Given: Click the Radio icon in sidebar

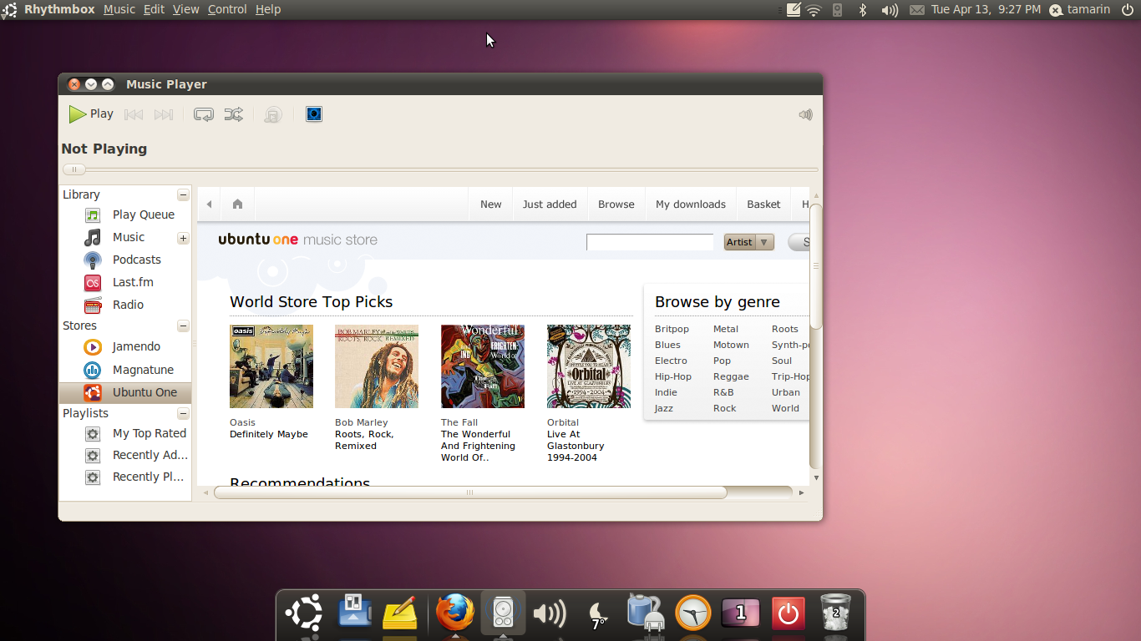Looking at the screenshot, I should point(93,305).
